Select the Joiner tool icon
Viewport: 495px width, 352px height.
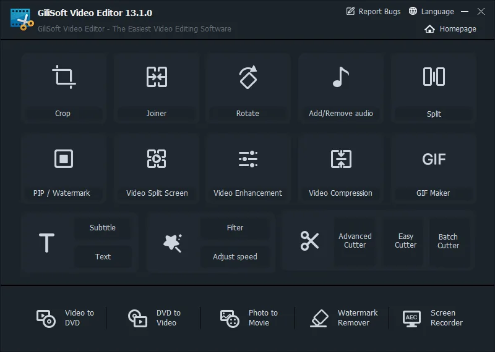pos(157,77)
